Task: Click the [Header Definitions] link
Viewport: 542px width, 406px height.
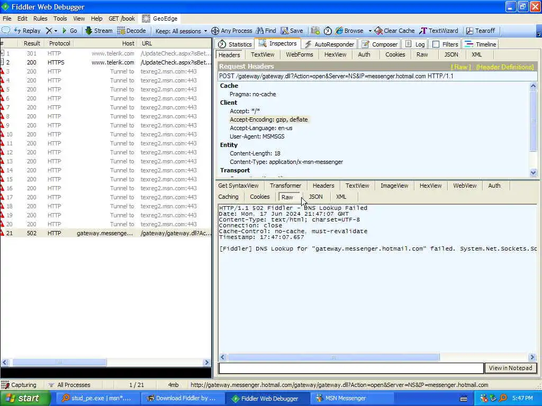Action: tap(505, 67)
